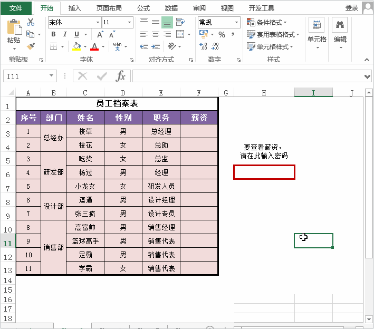Open the Name Box dropdown
Image resolution: width=374 pixels, height=329 pixels.
click(51, 75)
